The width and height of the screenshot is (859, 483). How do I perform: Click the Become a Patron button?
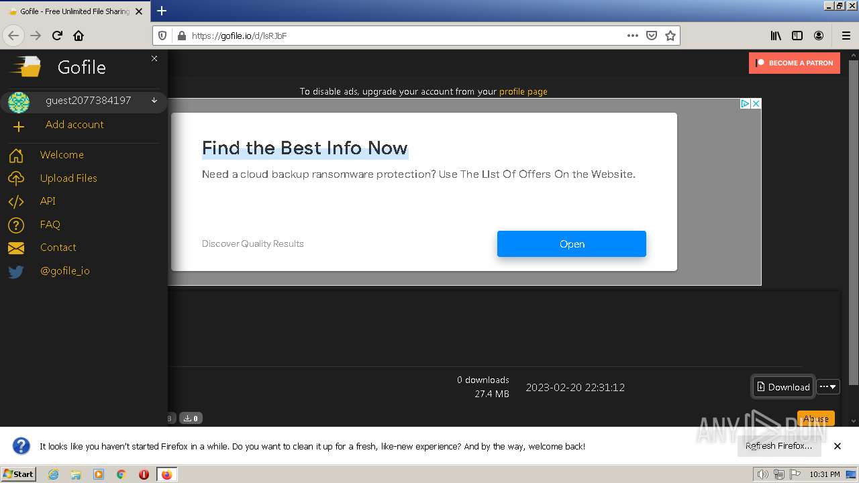pos(795,63)
